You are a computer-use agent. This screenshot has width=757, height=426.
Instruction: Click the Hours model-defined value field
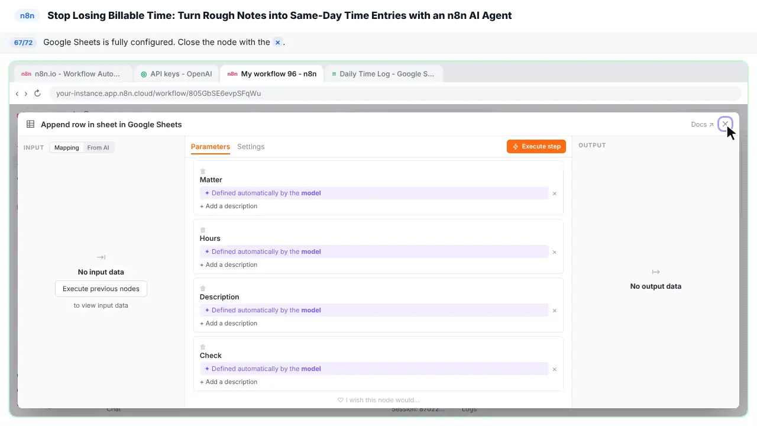coord(374,251)
